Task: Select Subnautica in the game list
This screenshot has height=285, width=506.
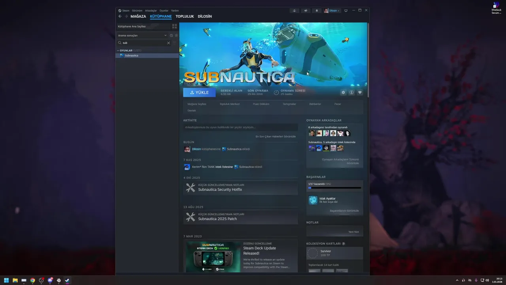Action: [x=147, y=55]
